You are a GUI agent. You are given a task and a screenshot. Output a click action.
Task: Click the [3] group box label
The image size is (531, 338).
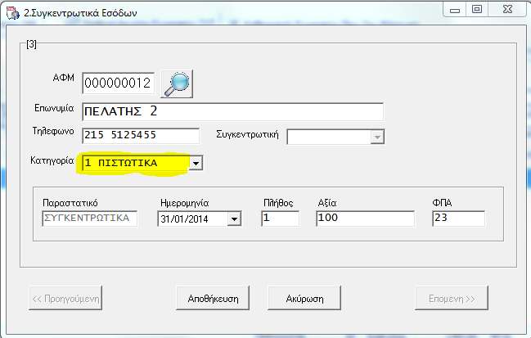coord(31,44)
